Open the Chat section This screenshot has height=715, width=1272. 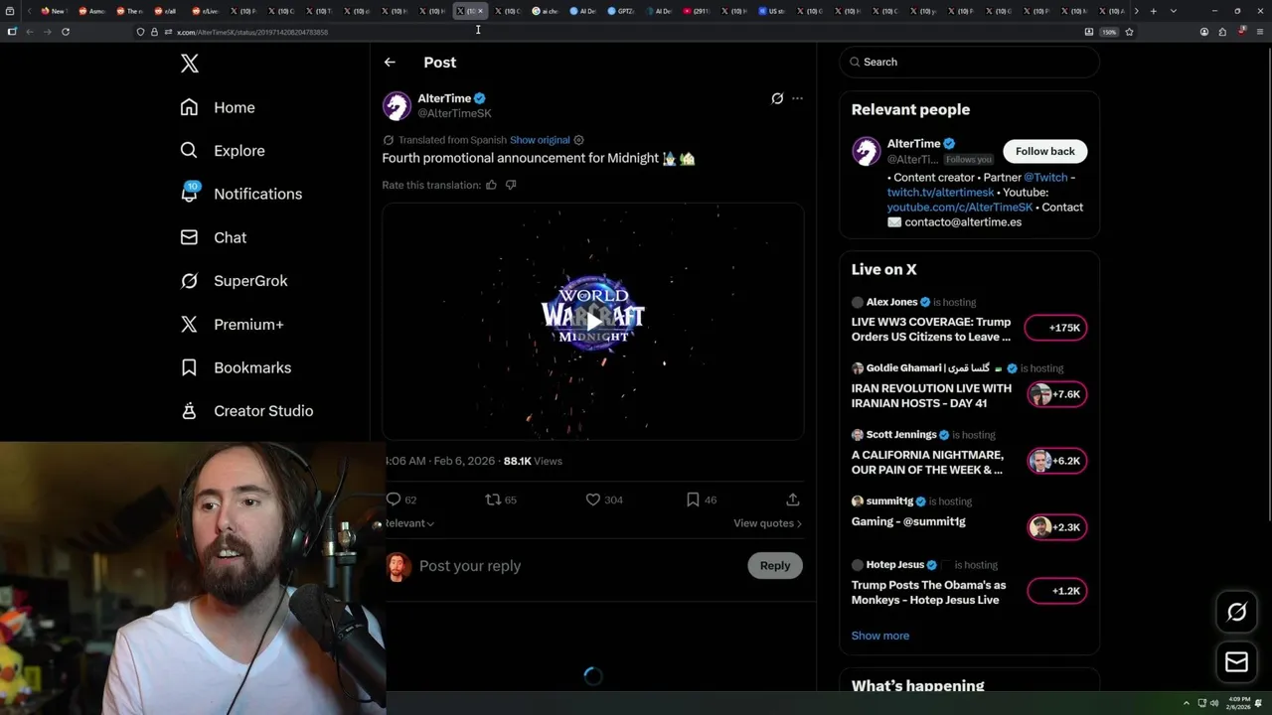click(x=213, y=237)
